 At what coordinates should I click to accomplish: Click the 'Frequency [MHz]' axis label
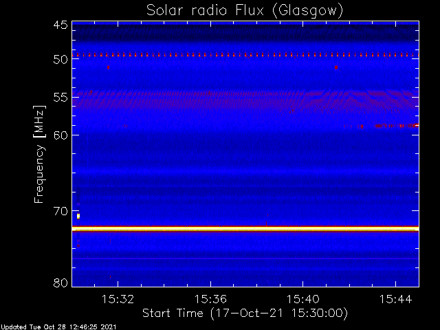(x=39, y=154)
